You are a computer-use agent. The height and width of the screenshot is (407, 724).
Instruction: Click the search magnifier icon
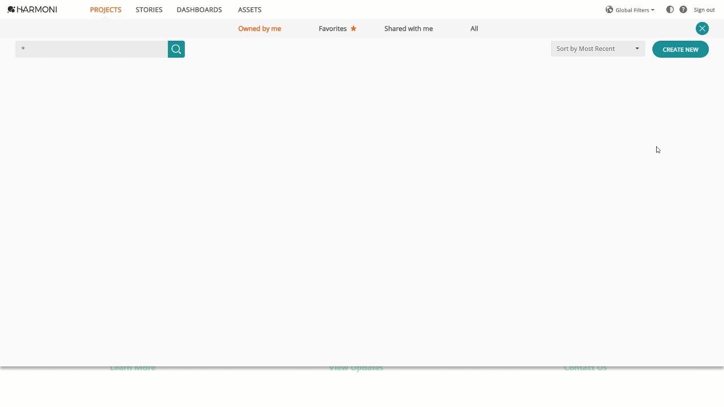(x=176, y=49)
